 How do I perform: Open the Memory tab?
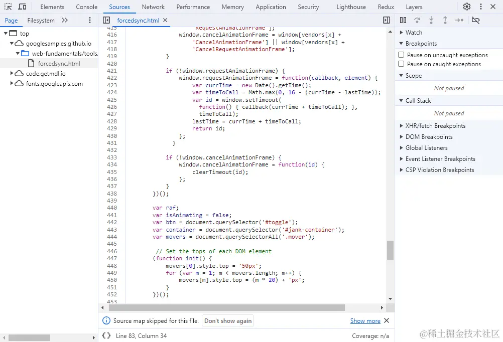pyautogui.click(x=232, y=7)
